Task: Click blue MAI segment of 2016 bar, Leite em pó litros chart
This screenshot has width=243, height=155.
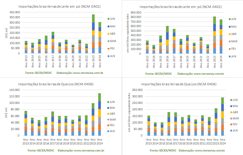Action: coord(167,36)
